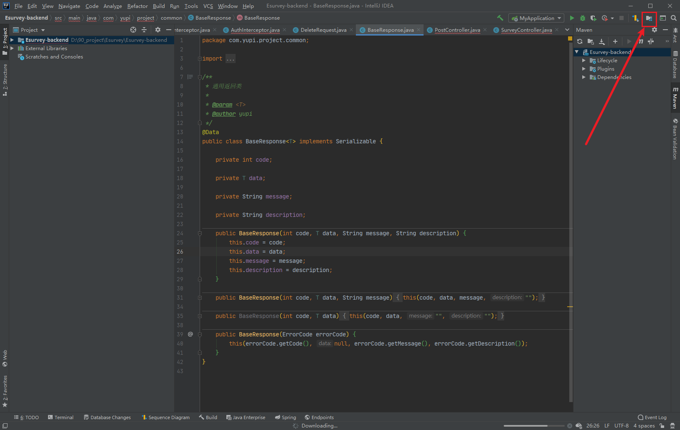This screenshot has height=430, width=680.
Task: Click the tool windows quick access icon
Action: [x=5, y=426]
